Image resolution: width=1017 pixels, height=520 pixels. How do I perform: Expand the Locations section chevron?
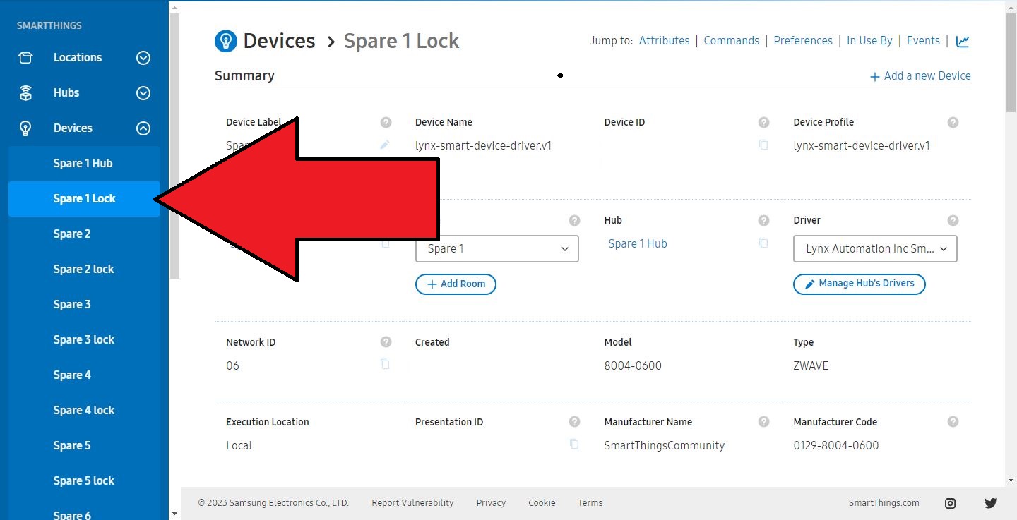143,58
